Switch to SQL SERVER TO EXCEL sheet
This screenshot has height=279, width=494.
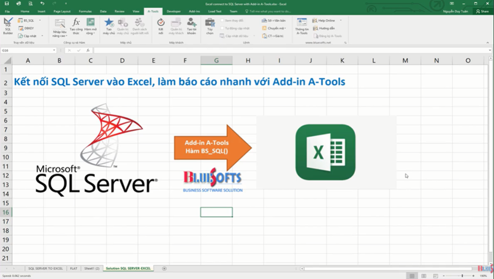pos(45,269)
